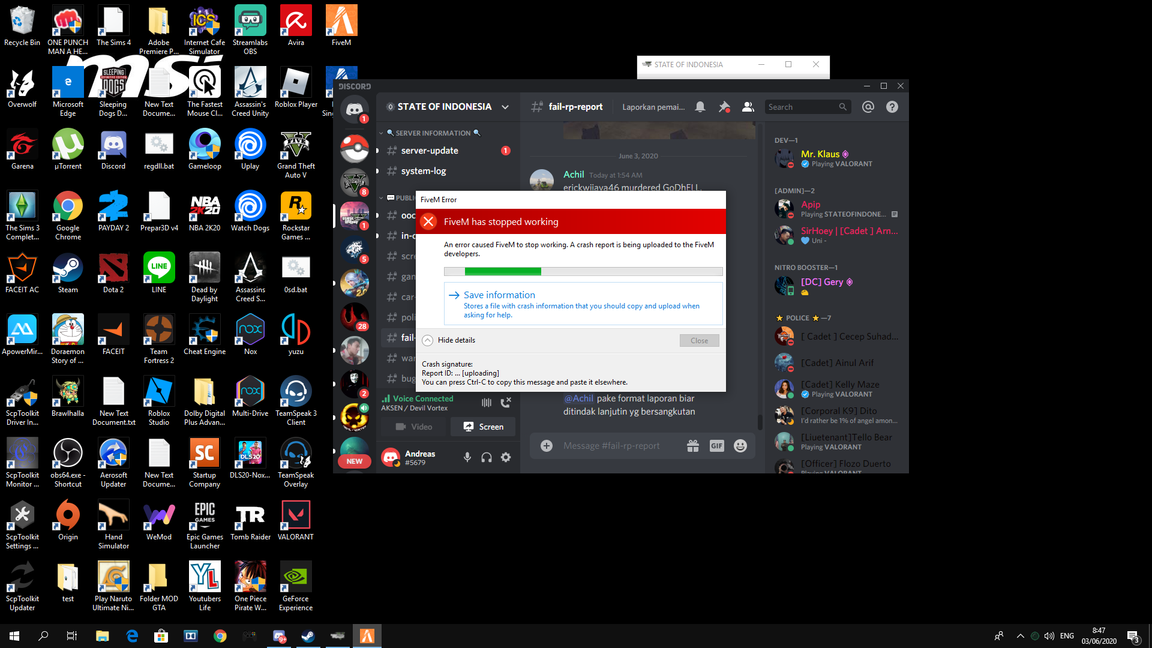Image resolution: width=1152 pixels, height=648 pixels.
Task: Open the gift Nitro icon
Action: [x=693, y=446]
